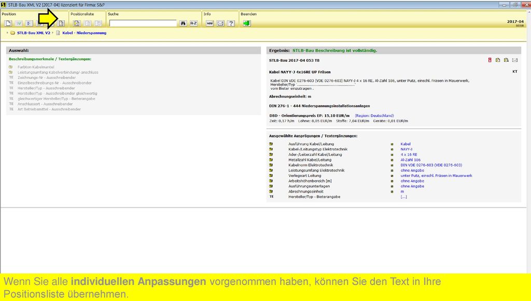This screenshot has width=531, height=301.
Task: Click the envelope icon in Info group
Action: click(220, 23)
